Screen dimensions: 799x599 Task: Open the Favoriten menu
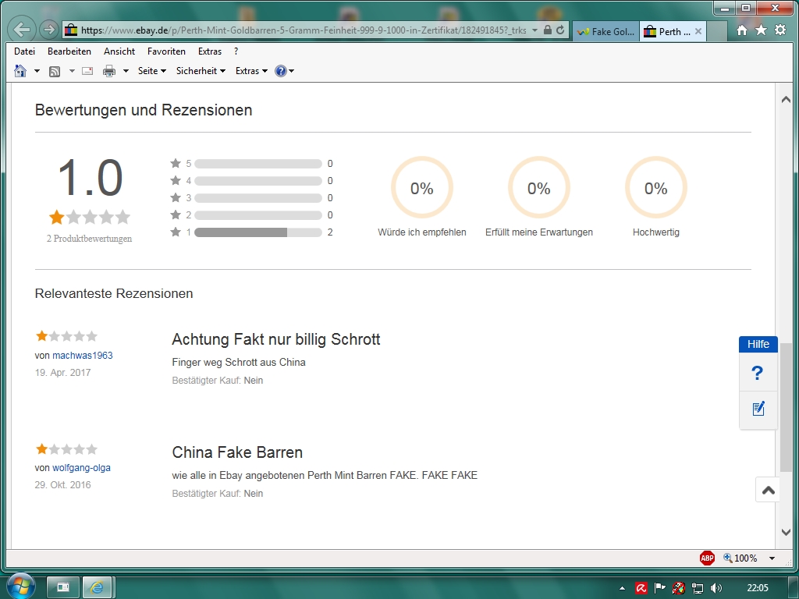(166, 51)
